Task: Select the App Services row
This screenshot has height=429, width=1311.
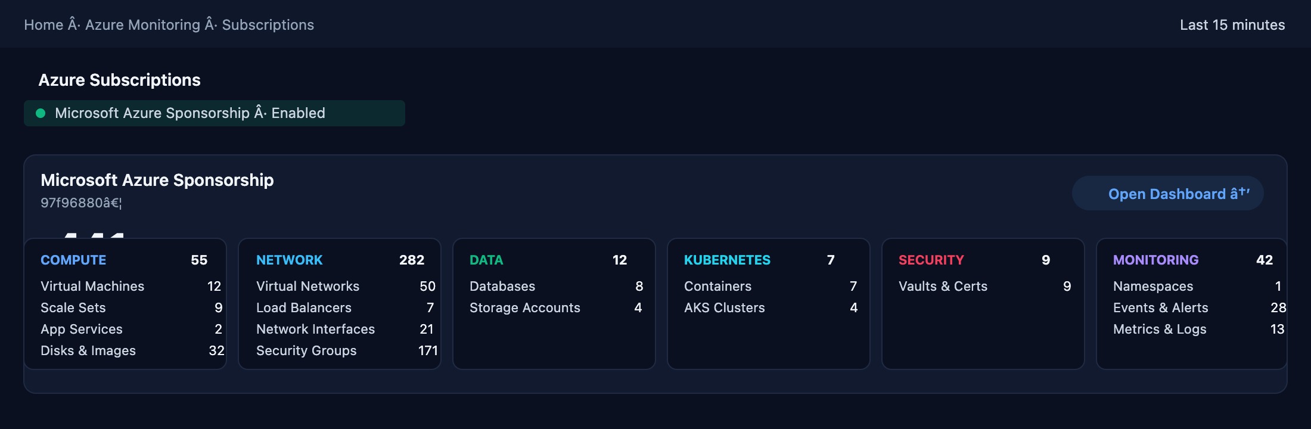Action: 131,329
